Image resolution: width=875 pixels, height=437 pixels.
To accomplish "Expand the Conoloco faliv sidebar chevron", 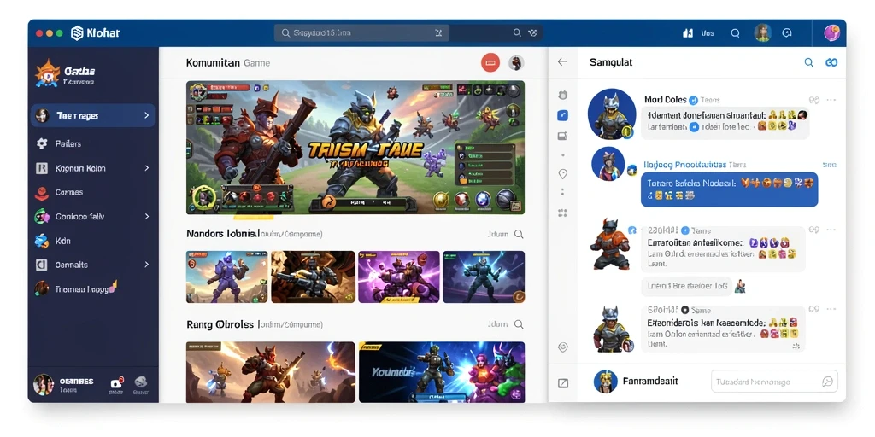I will (147, 216).
